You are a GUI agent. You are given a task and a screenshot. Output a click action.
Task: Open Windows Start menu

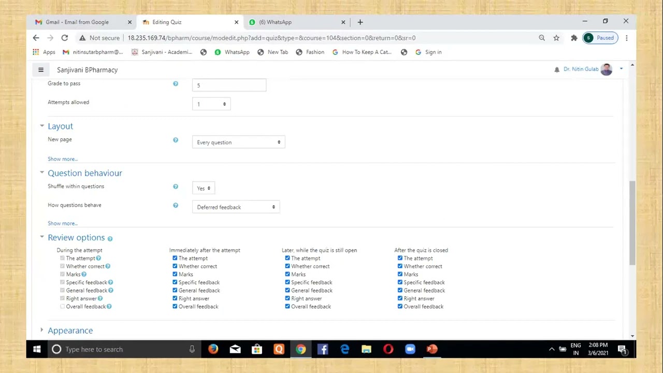point(37,349)
